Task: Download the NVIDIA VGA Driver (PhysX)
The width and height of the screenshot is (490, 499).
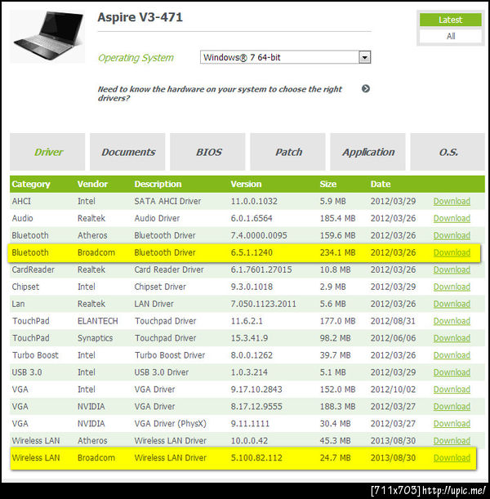Action: tap(452, 424)
